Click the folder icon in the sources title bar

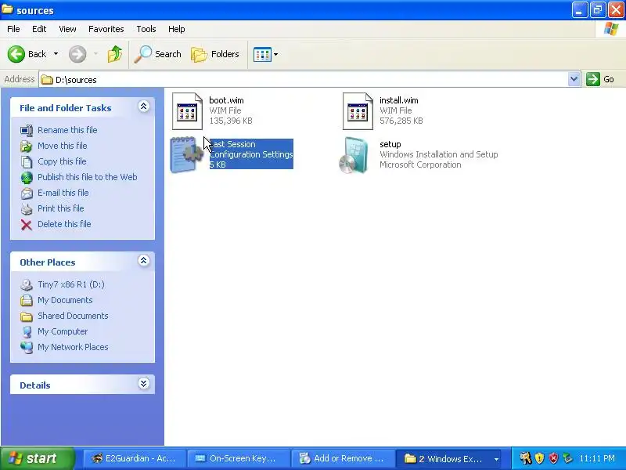tap(7, 9)
